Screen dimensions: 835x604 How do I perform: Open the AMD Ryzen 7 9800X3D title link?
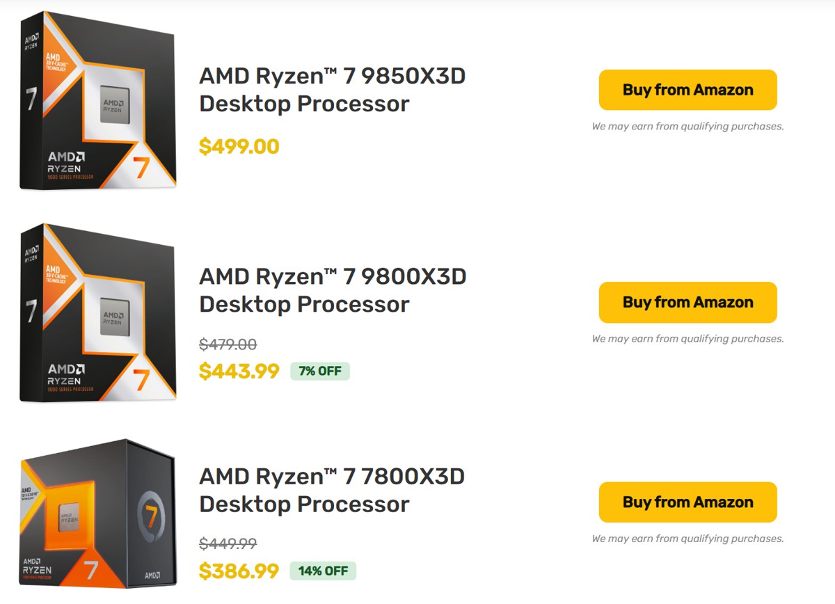point(332,290)
